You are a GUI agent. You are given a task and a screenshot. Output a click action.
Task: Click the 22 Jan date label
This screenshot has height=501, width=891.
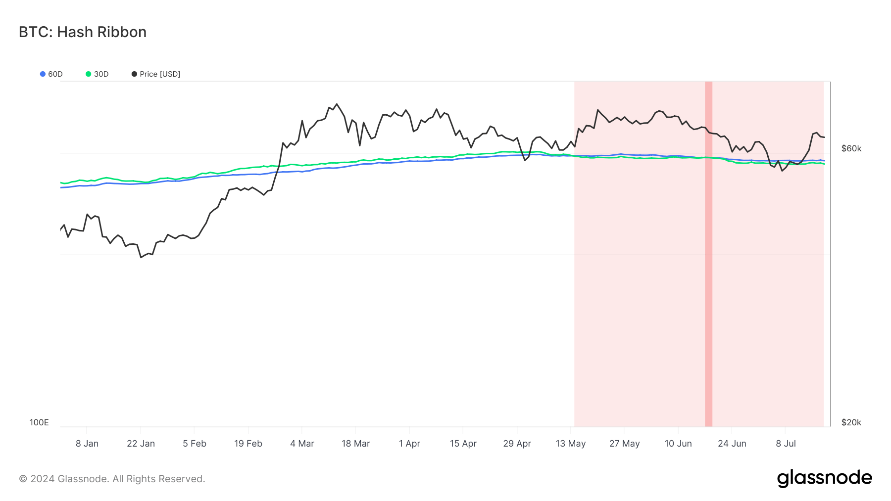(141, 444)
